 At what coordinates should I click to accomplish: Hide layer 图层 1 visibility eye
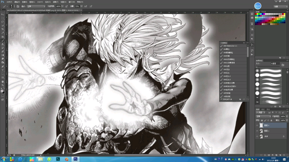(257, 131)
